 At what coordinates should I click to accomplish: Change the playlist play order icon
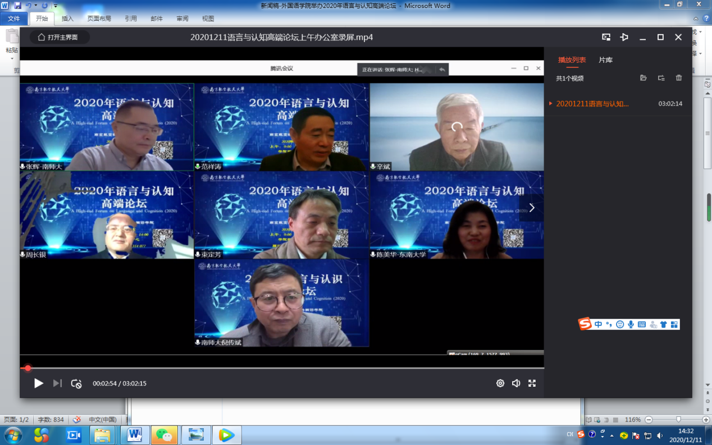tap(661, 78)
